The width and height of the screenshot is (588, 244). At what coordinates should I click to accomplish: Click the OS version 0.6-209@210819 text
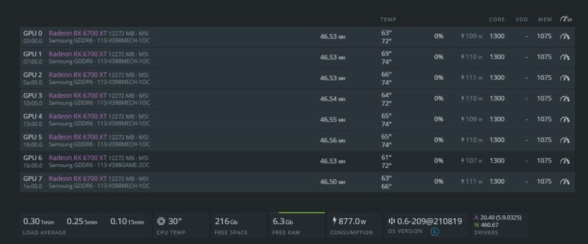pyautogui.click(x=429, y=221)
